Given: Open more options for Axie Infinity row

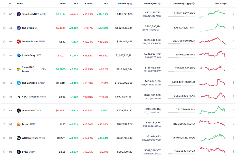Looking at the screenshot, I should pyautogui.click(x=233, y=55).
